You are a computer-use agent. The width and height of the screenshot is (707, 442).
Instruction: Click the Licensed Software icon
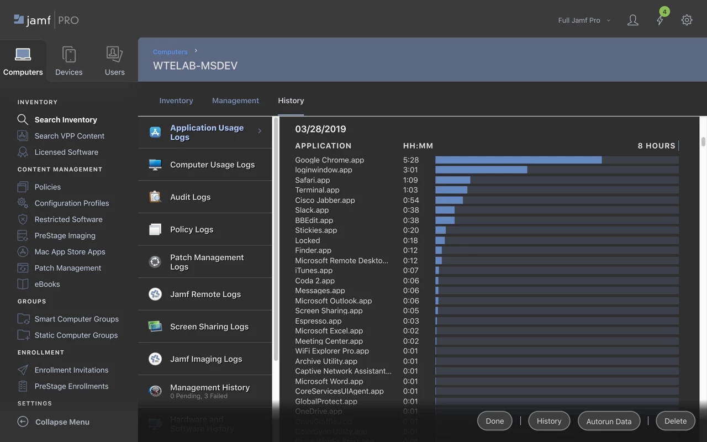[23, 152]
